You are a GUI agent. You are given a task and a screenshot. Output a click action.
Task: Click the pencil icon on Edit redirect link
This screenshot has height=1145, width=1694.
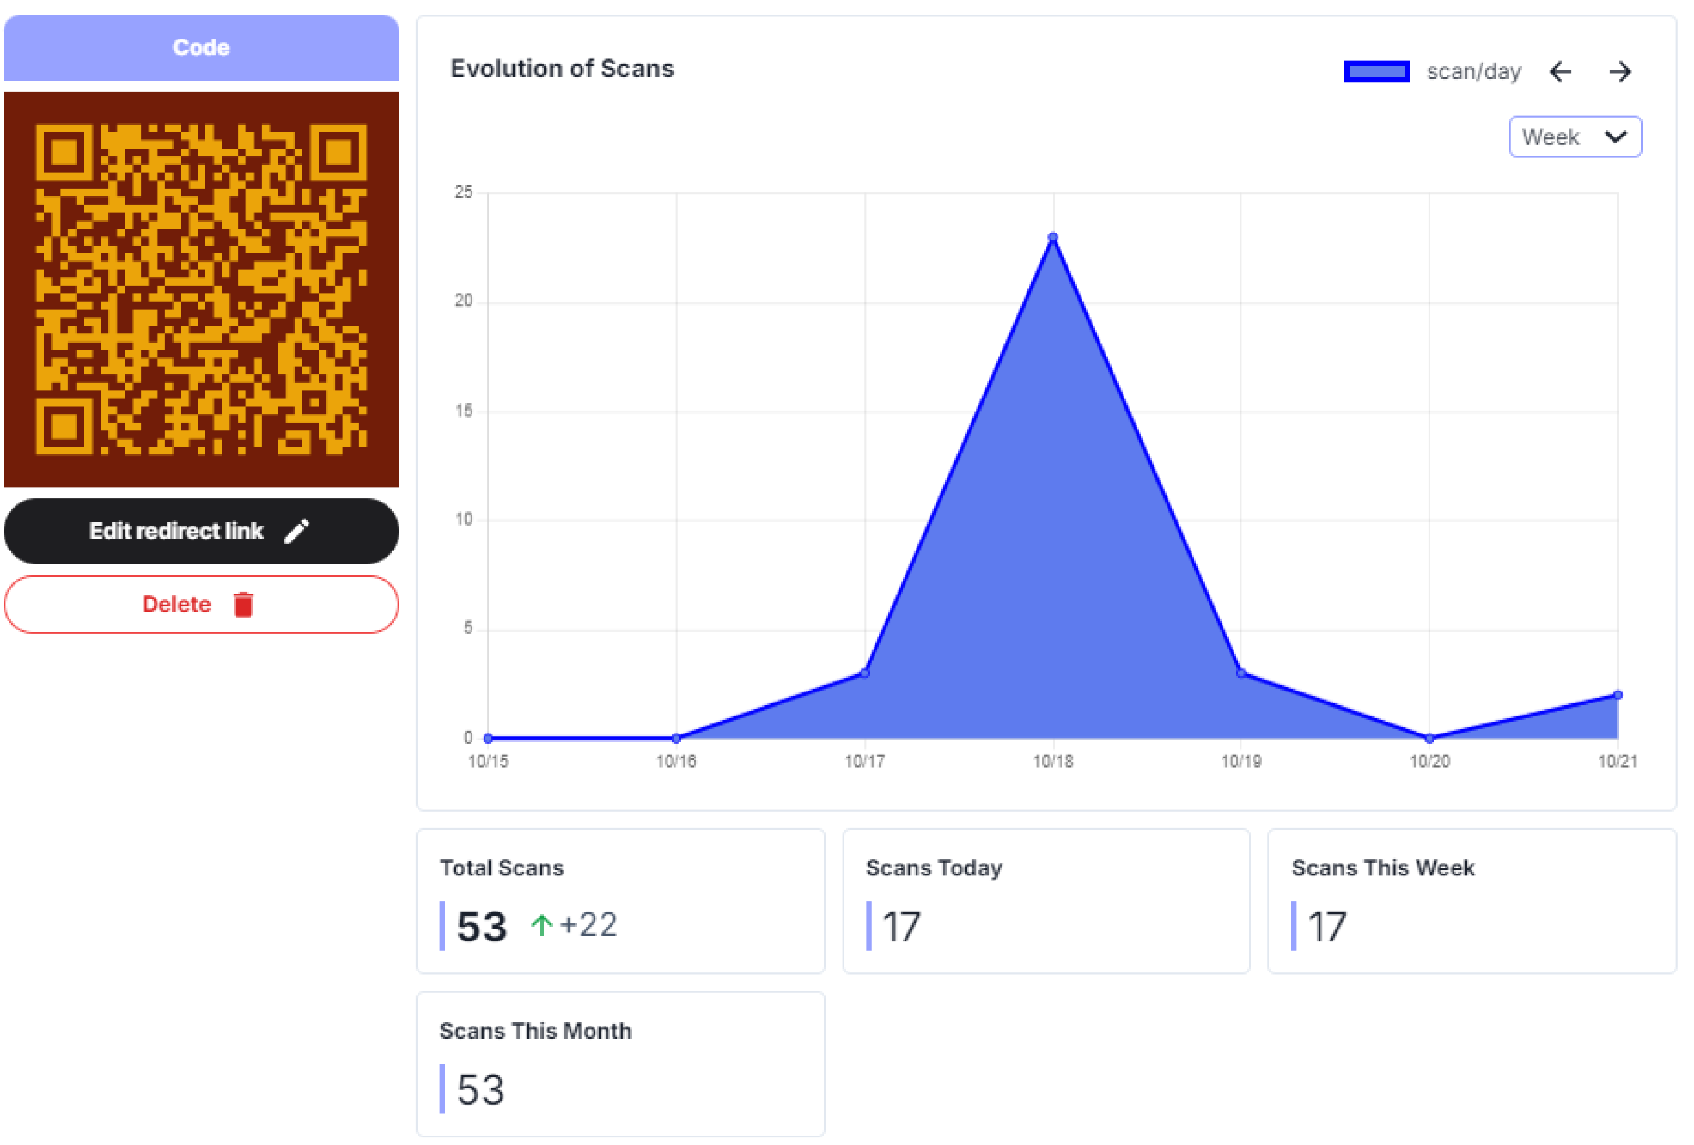coord(296,532)
